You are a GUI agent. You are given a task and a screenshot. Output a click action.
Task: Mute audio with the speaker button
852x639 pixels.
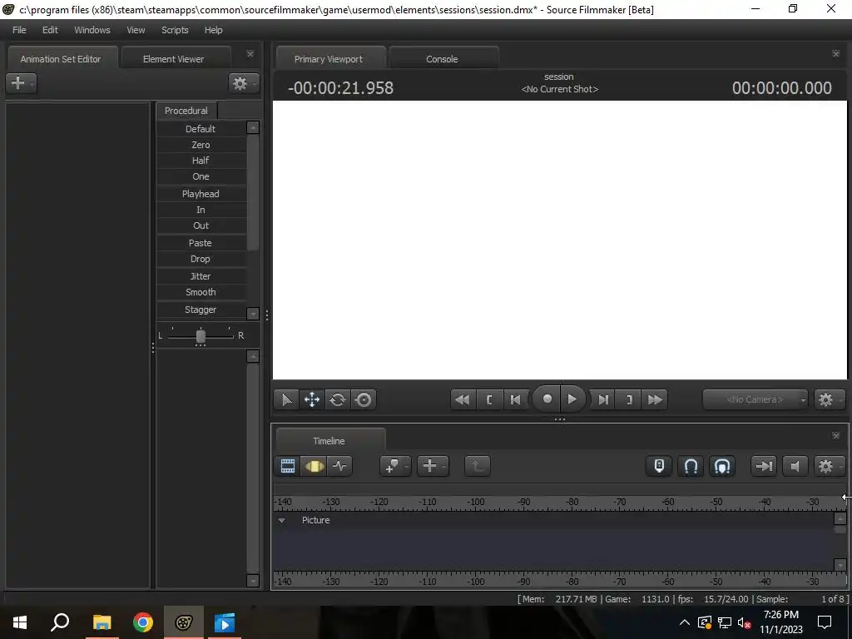click(x=795, y=466)
